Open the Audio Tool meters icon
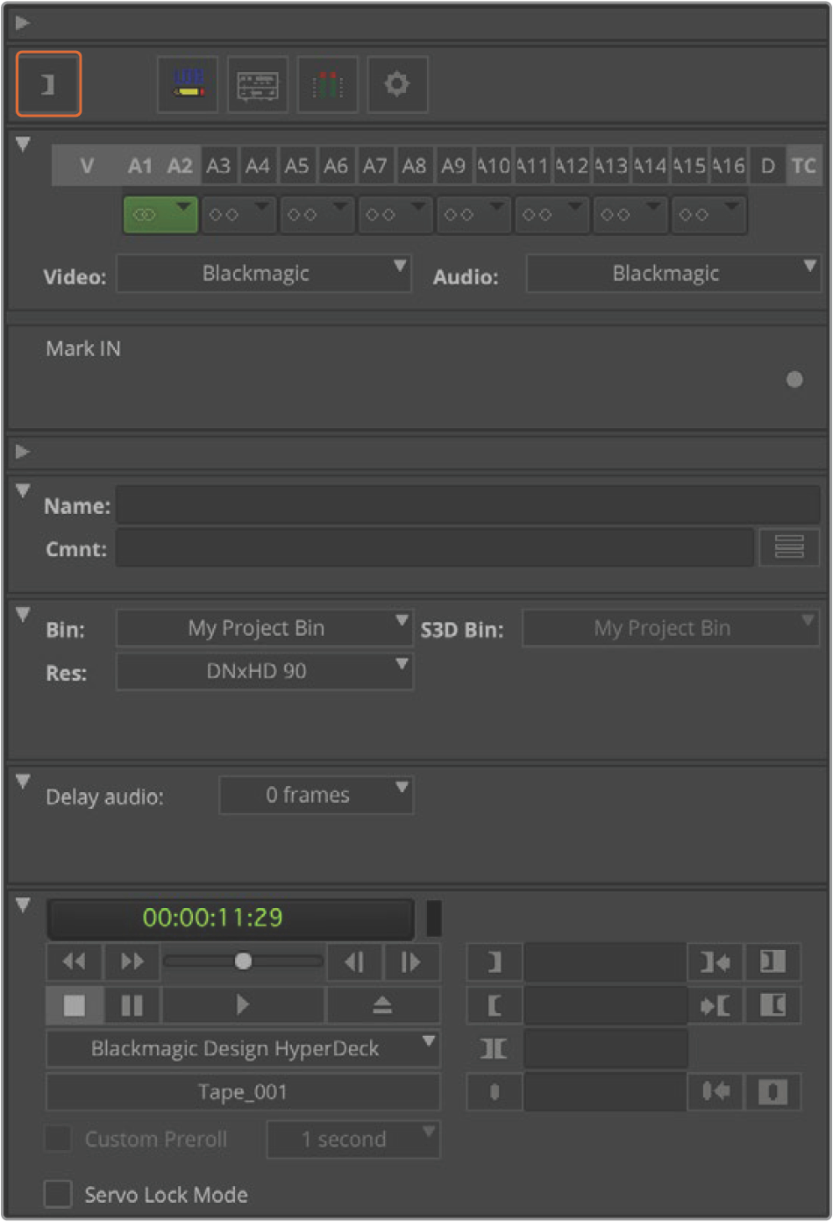The height and width of the screenshot is (1222, 833). click(327, 84)
